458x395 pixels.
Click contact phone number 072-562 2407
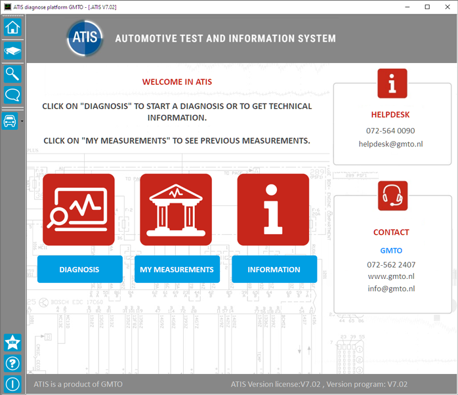(391, 264)
